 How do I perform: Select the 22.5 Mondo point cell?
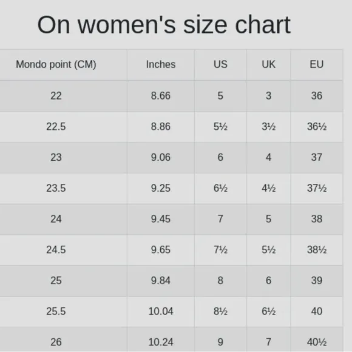[x=56, y=127]
